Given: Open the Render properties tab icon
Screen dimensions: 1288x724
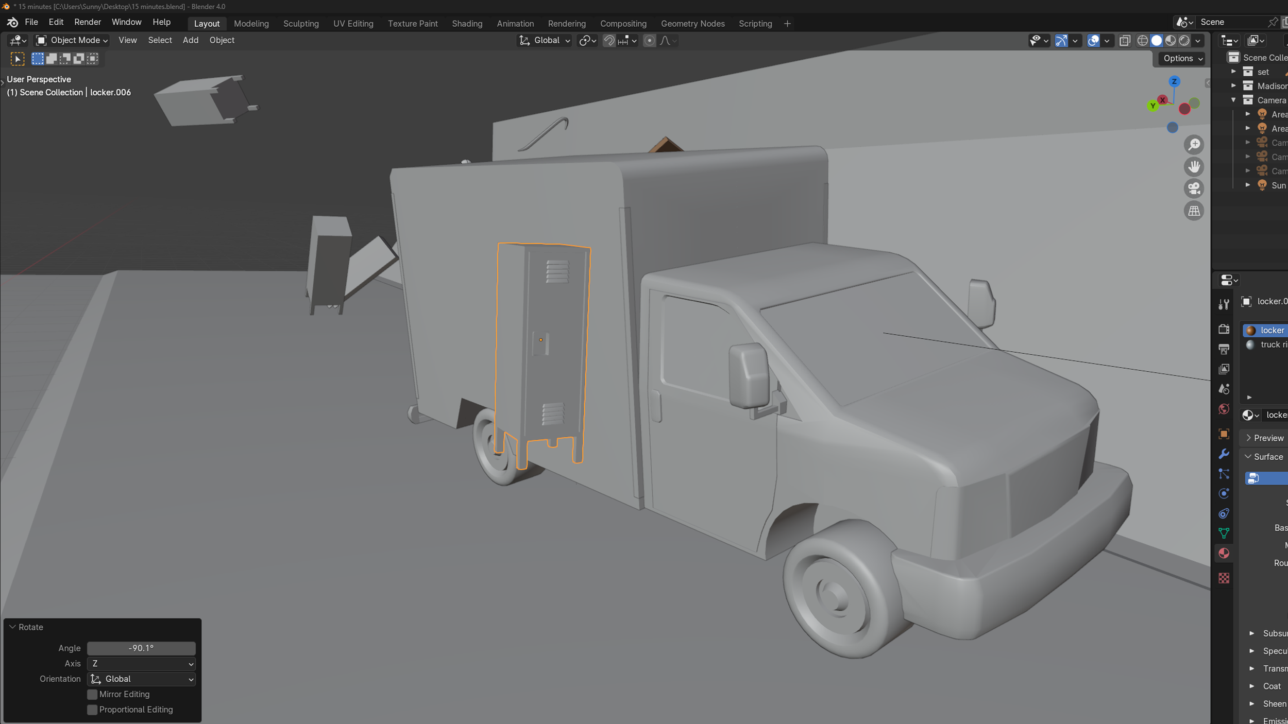Looking at the screenshot, I should (1224, 329).
